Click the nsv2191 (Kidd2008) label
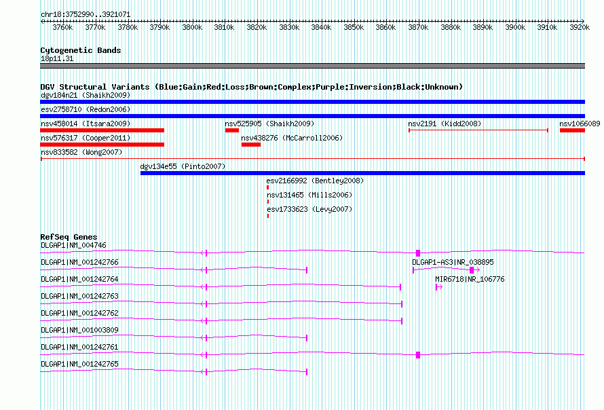 (x=445, y=124)
